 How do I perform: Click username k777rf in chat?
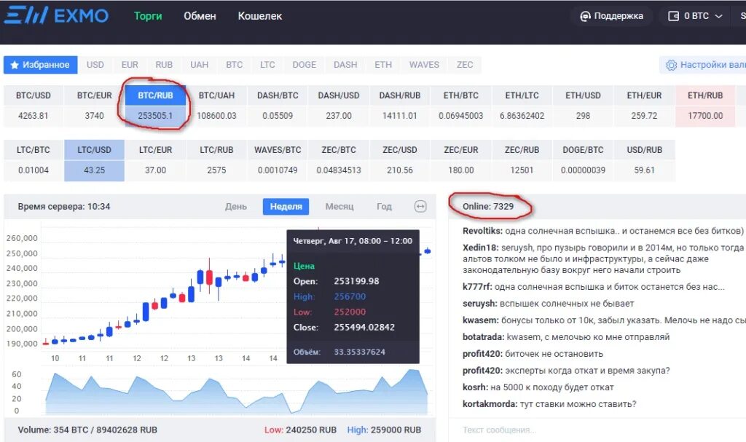477,286
